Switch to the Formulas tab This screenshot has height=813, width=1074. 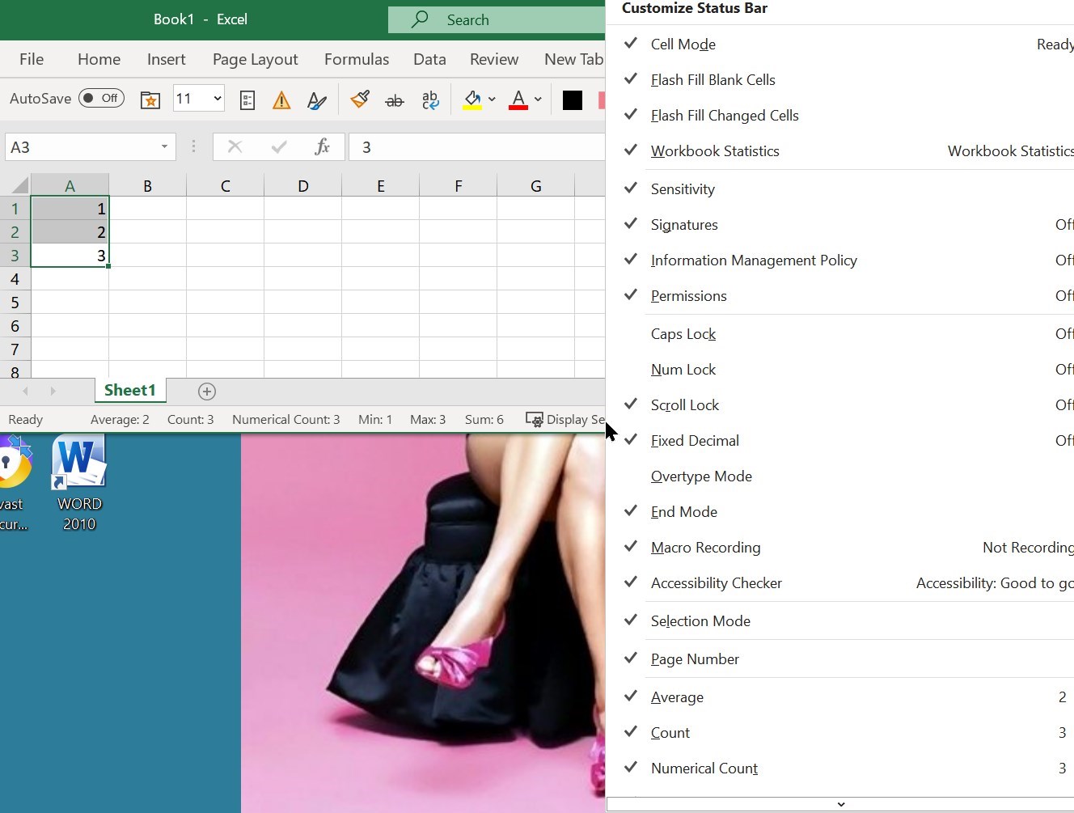pos(356,59)
